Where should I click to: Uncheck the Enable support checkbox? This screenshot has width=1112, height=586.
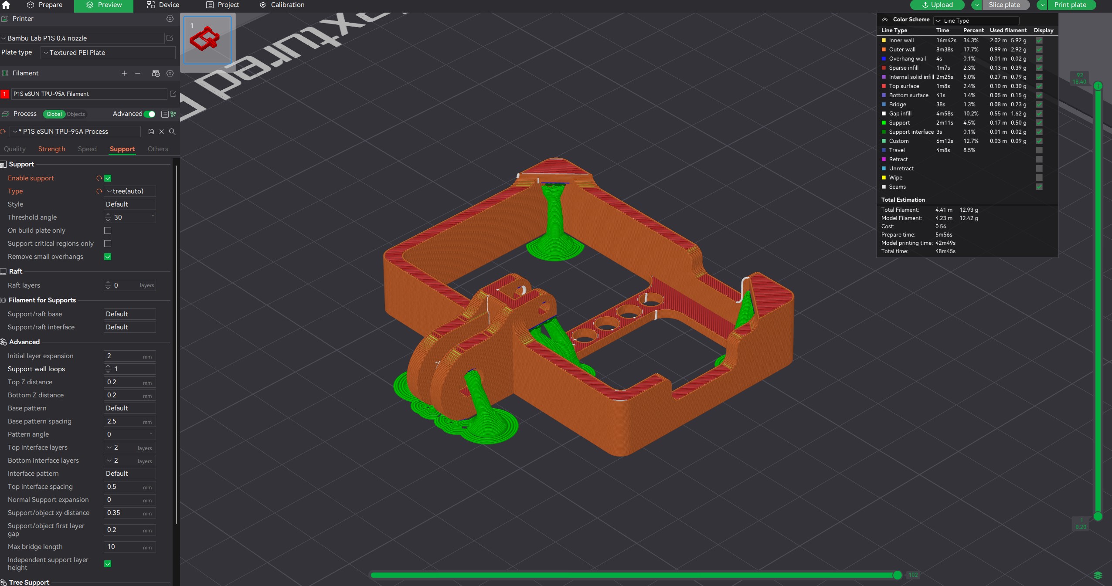[108, 178]
